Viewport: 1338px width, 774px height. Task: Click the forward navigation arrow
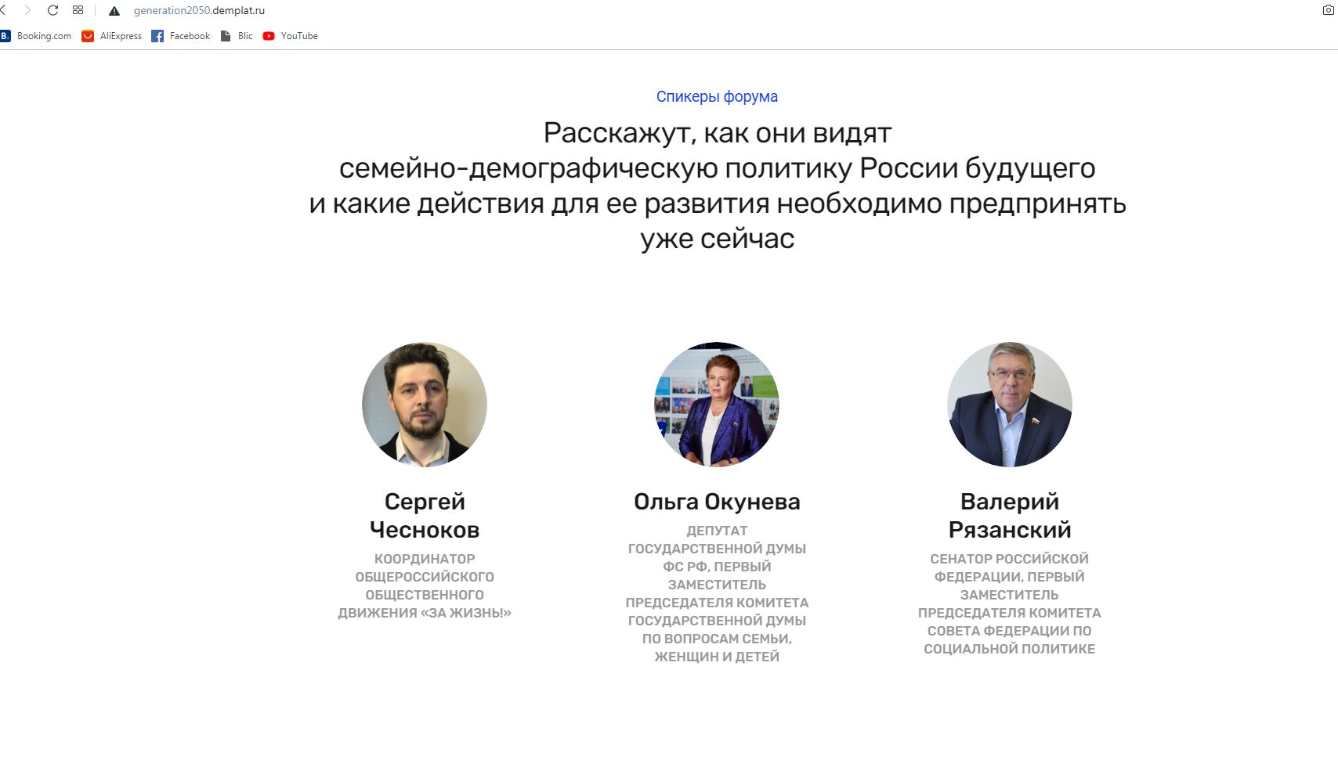point(27,11)
